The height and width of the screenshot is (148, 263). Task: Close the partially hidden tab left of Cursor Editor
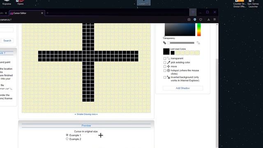click(6, 13)
